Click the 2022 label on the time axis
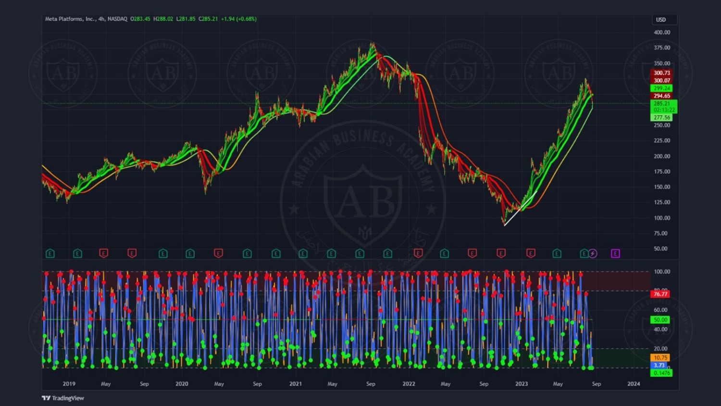721x406 pixels. 409,384
